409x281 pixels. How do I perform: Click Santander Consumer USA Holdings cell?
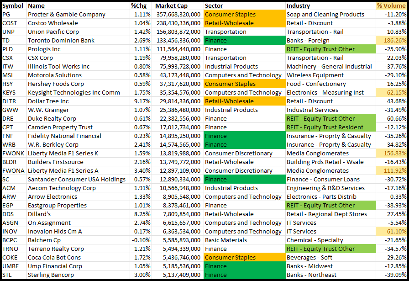78,179
